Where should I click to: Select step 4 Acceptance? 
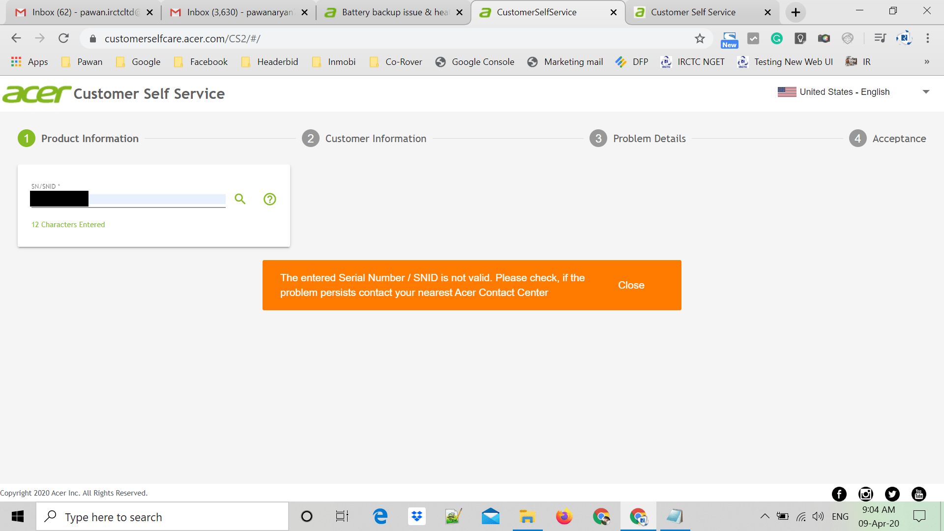pyautogui.click(x=887, y=139)
